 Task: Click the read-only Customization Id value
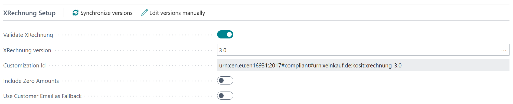363,65
